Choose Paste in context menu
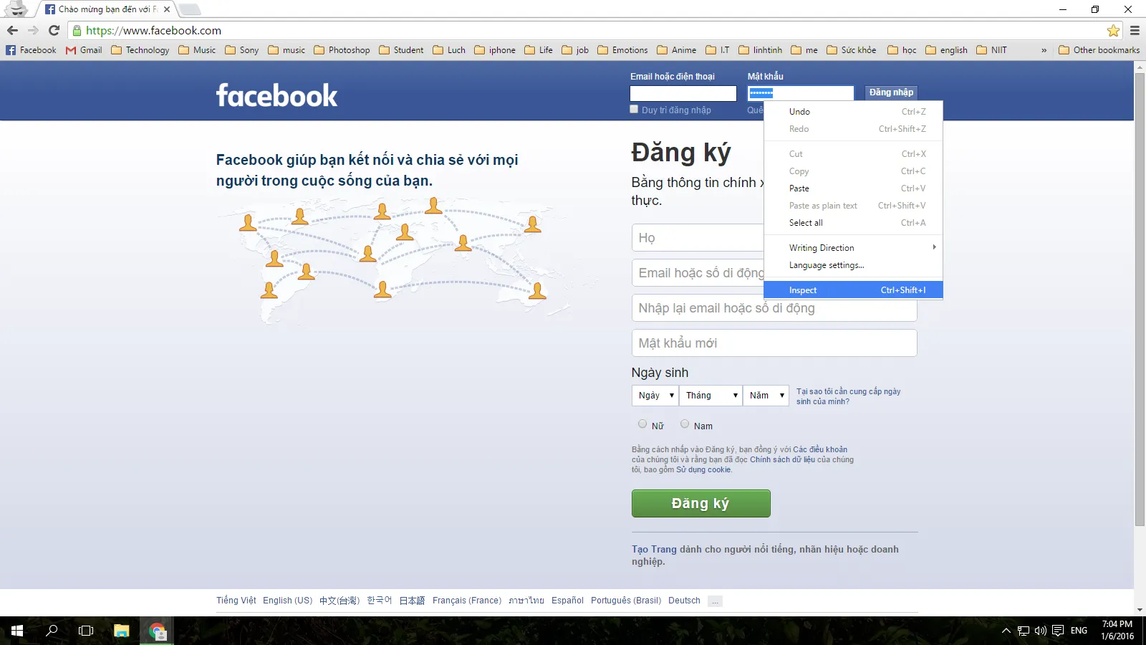The width and height of the screenshot is (1146, 645). (853, 188)
